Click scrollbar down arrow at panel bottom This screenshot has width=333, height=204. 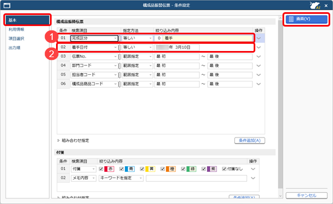coord(280,196)
